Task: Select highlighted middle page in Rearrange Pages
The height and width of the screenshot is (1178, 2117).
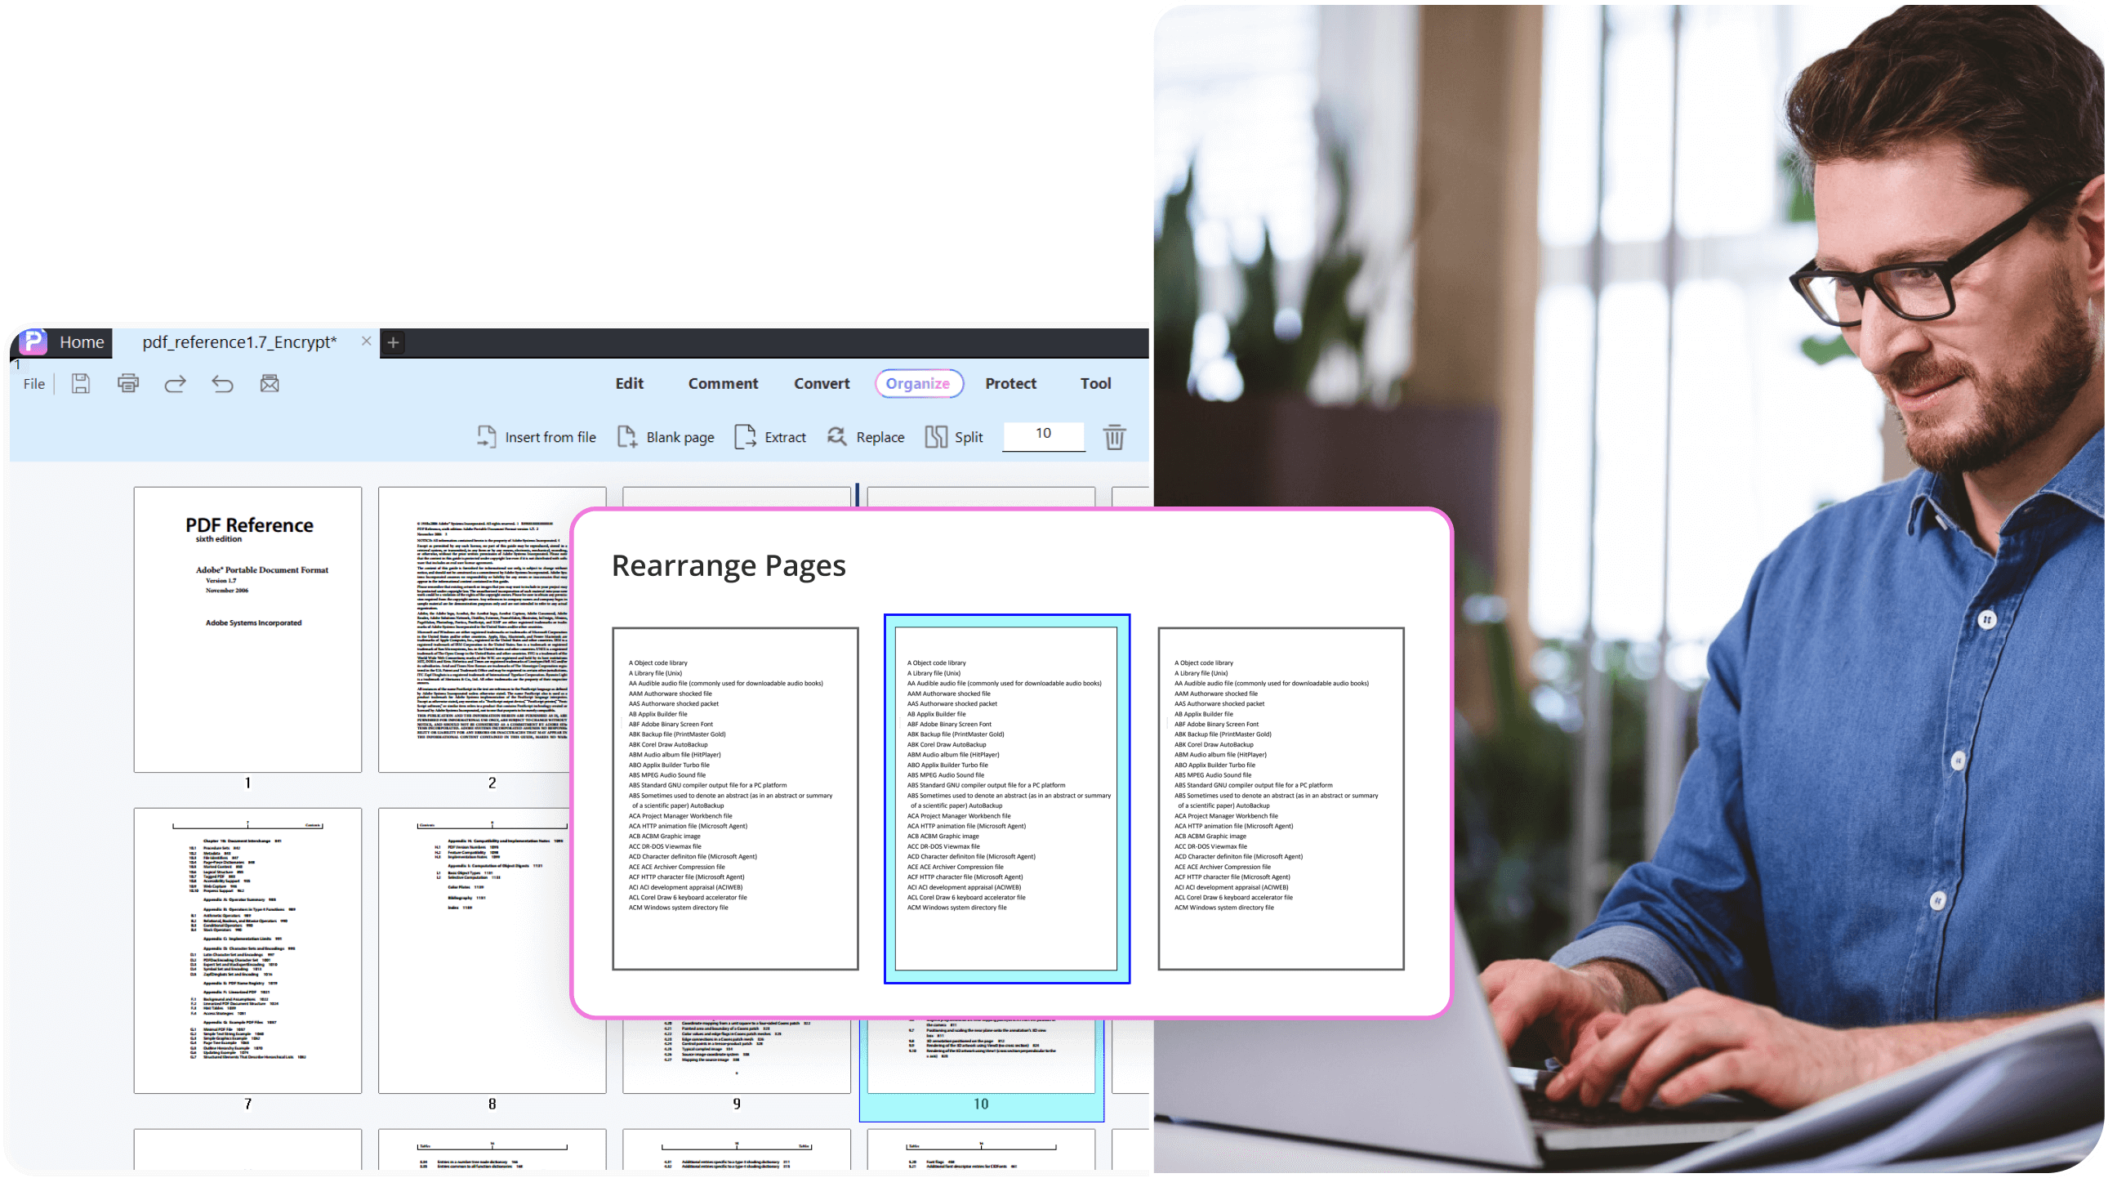Action: pos(1007,799)
